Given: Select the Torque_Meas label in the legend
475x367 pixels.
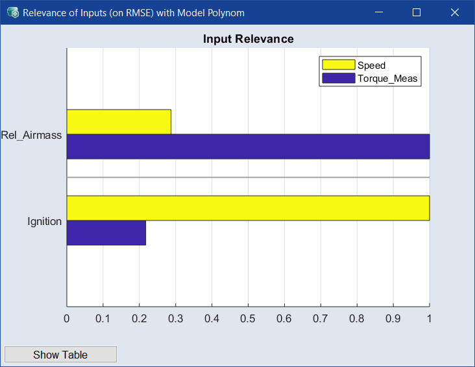Looking at the screenshot, I should coord(387,79).
